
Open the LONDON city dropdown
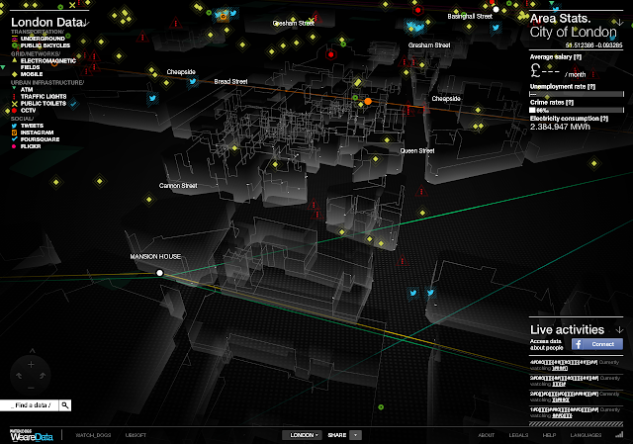pyautogui.click(x=302, y=435)
